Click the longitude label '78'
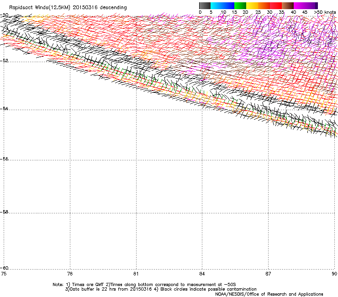338x297 pixels. [x=70, y=274]
